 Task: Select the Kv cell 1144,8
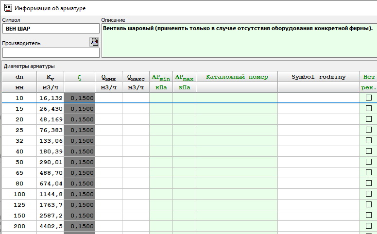(x=50, y=194)
